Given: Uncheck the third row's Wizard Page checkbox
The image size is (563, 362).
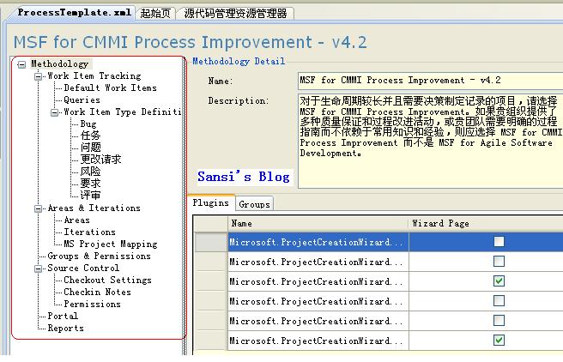Looking at the screenshot, I should coord(499,281).
